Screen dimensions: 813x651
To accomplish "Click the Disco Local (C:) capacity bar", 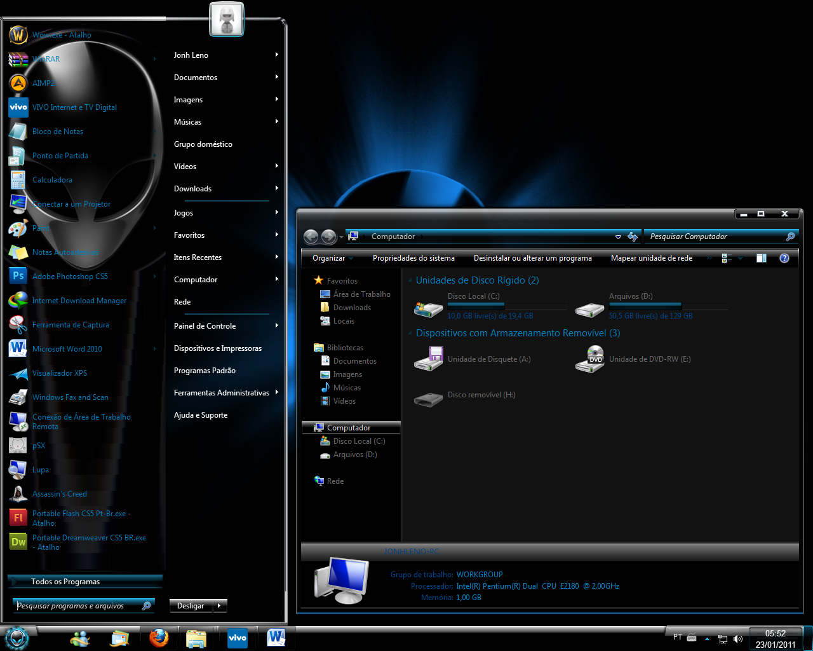I will (x=507, y=306).
